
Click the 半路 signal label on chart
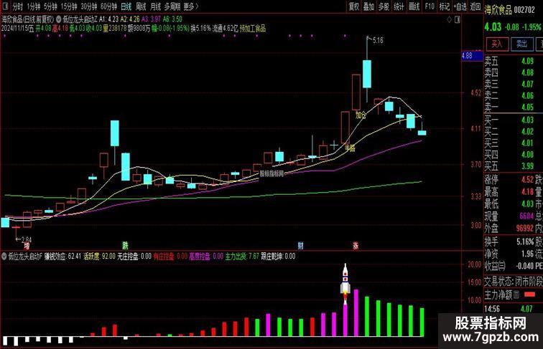pos(350,148)
